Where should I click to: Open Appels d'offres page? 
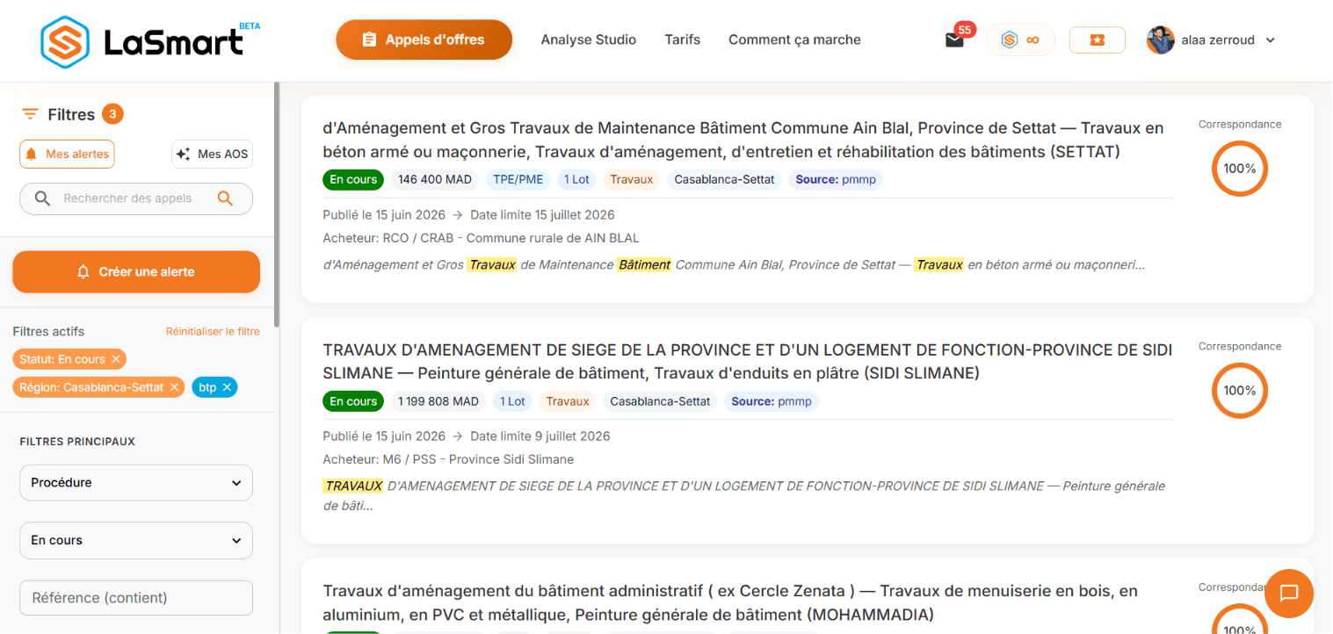(424, 40)
